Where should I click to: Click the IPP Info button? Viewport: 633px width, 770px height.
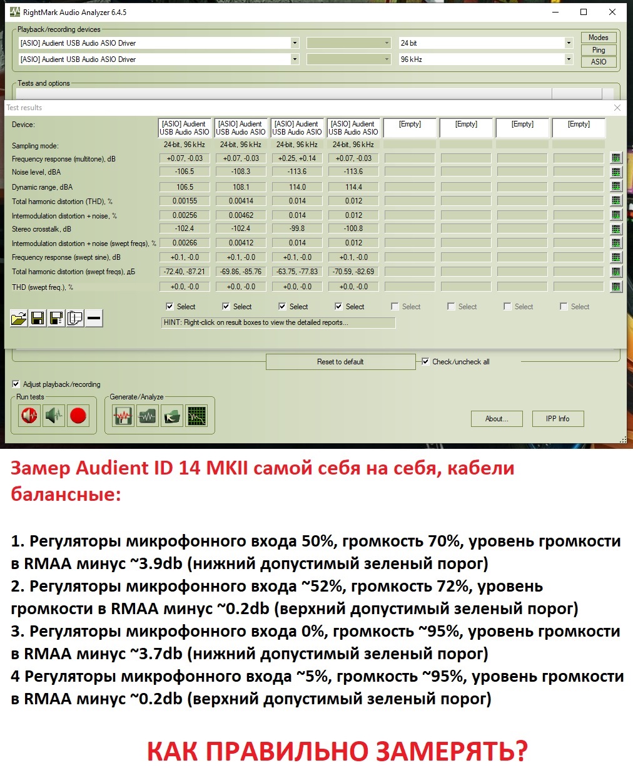(x=557, y=419)
